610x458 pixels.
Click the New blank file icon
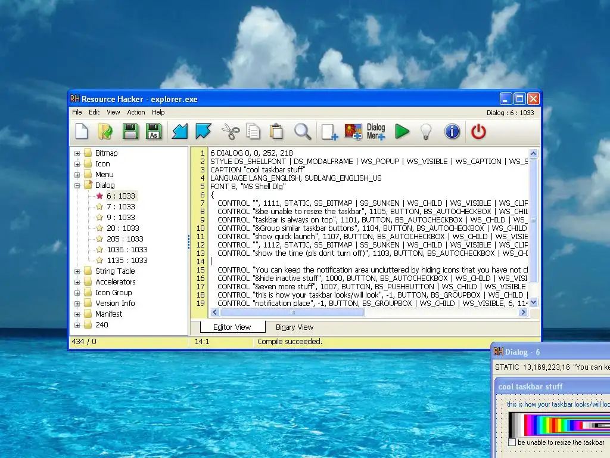(82, 131)
